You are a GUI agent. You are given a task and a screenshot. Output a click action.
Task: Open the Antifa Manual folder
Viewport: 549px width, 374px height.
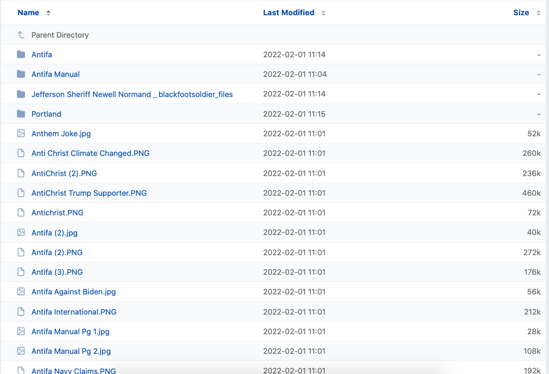coord(56,74)
